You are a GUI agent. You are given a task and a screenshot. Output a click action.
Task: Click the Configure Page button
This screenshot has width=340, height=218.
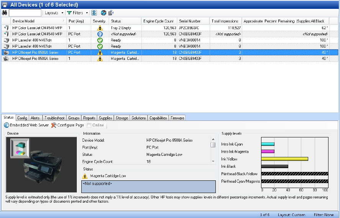tap(67, 125)
